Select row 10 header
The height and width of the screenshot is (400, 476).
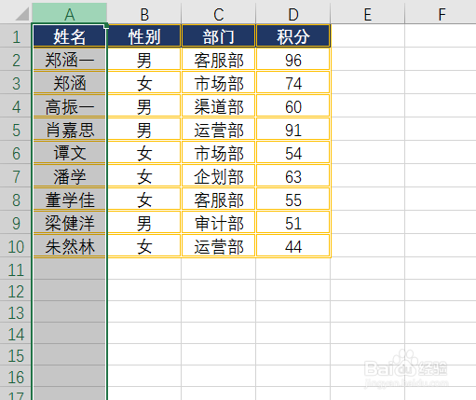[16, 246]
